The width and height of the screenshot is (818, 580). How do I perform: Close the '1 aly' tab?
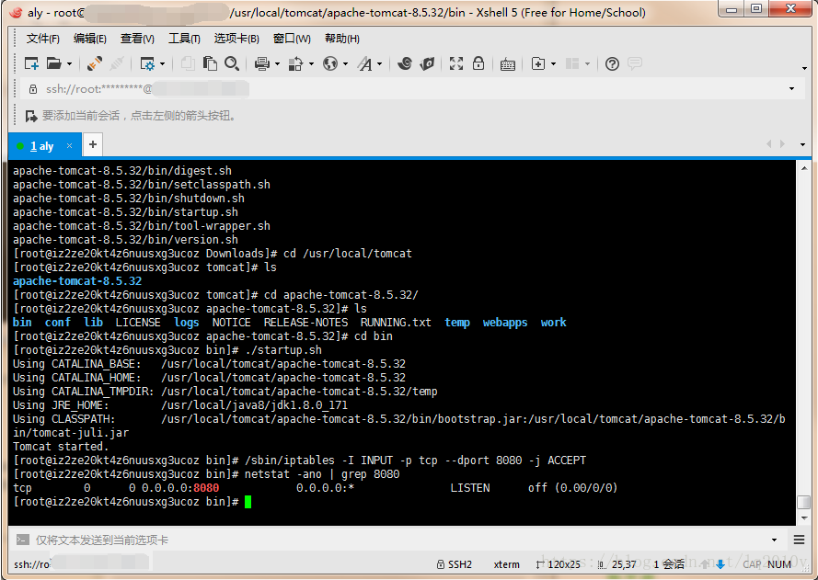(69, 146)
